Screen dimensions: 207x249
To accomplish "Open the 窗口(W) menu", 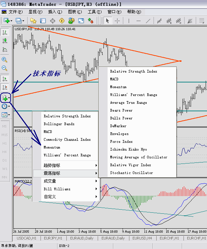I will coord(114,12).
